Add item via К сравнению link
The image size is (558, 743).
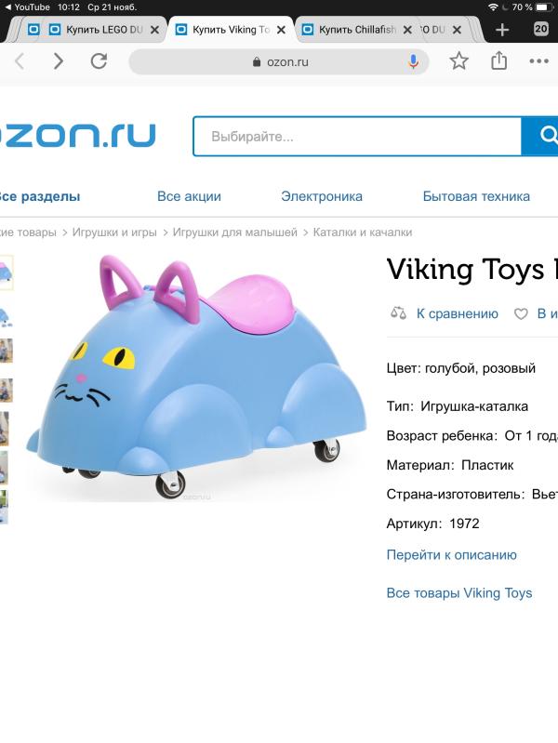(x=457, y=313)
